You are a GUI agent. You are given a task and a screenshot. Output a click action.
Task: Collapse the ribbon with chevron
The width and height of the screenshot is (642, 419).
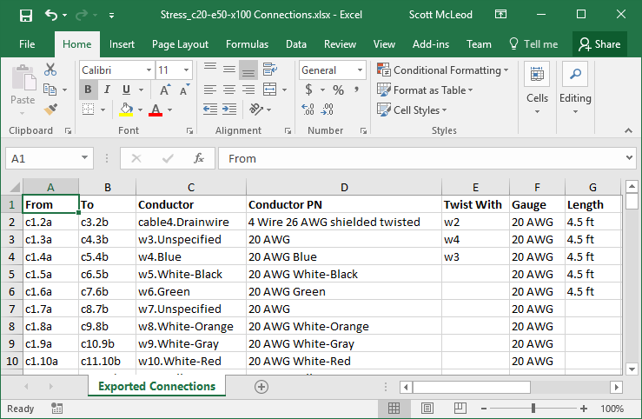(x=628, y=130)
